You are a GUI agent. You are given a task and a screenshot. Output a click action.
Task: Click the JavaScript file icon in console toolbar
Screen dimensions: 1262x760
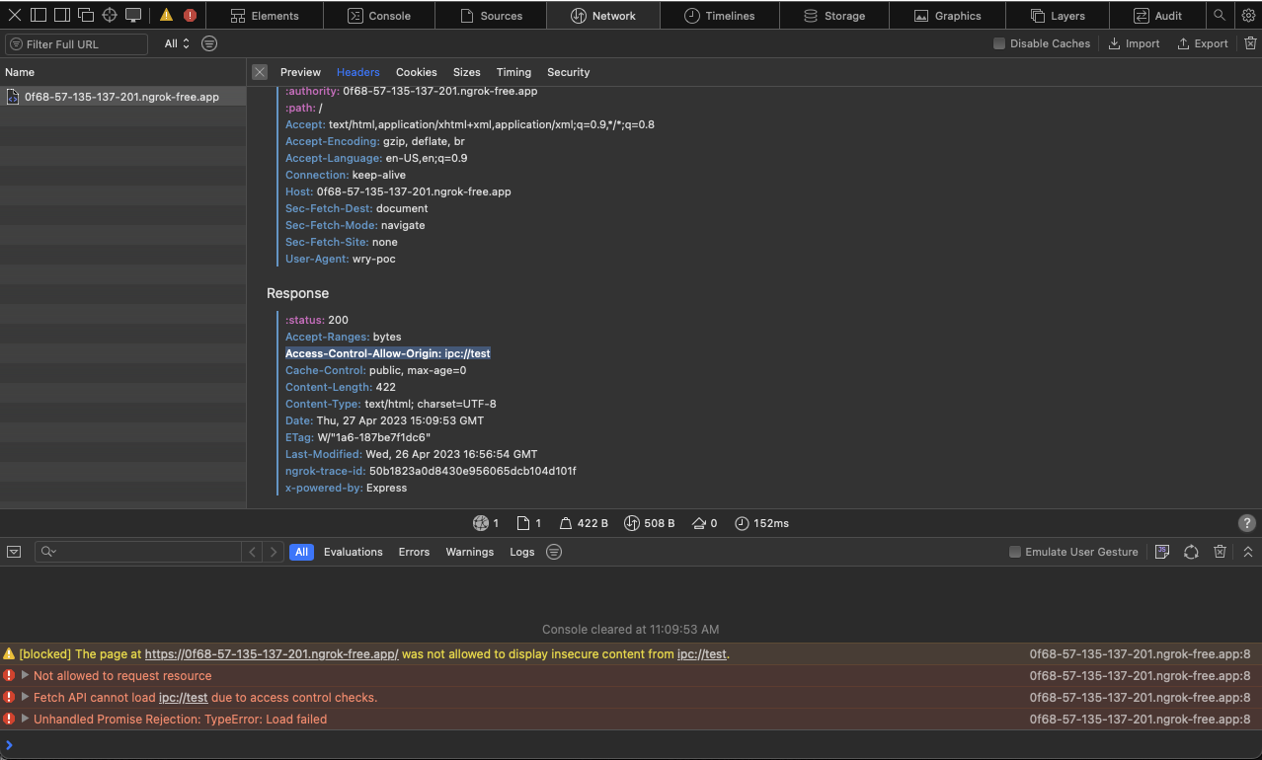(x=1162, y=552)
